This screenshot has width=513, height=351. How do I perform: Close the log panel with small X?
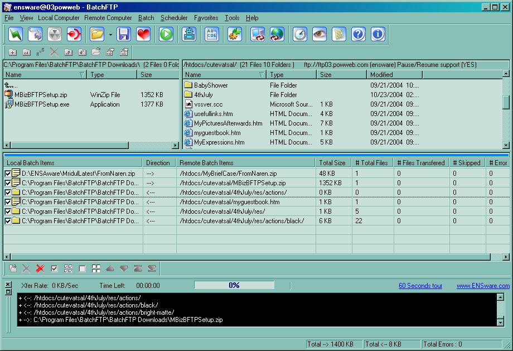tap(8, 284)
